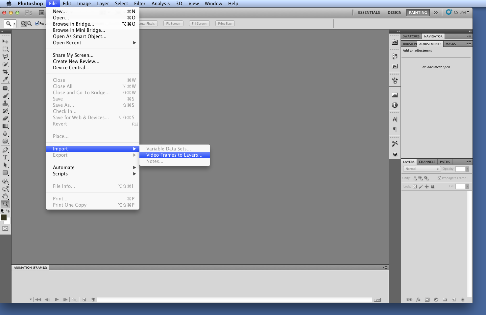Click the Print Size button

(225, 24)
